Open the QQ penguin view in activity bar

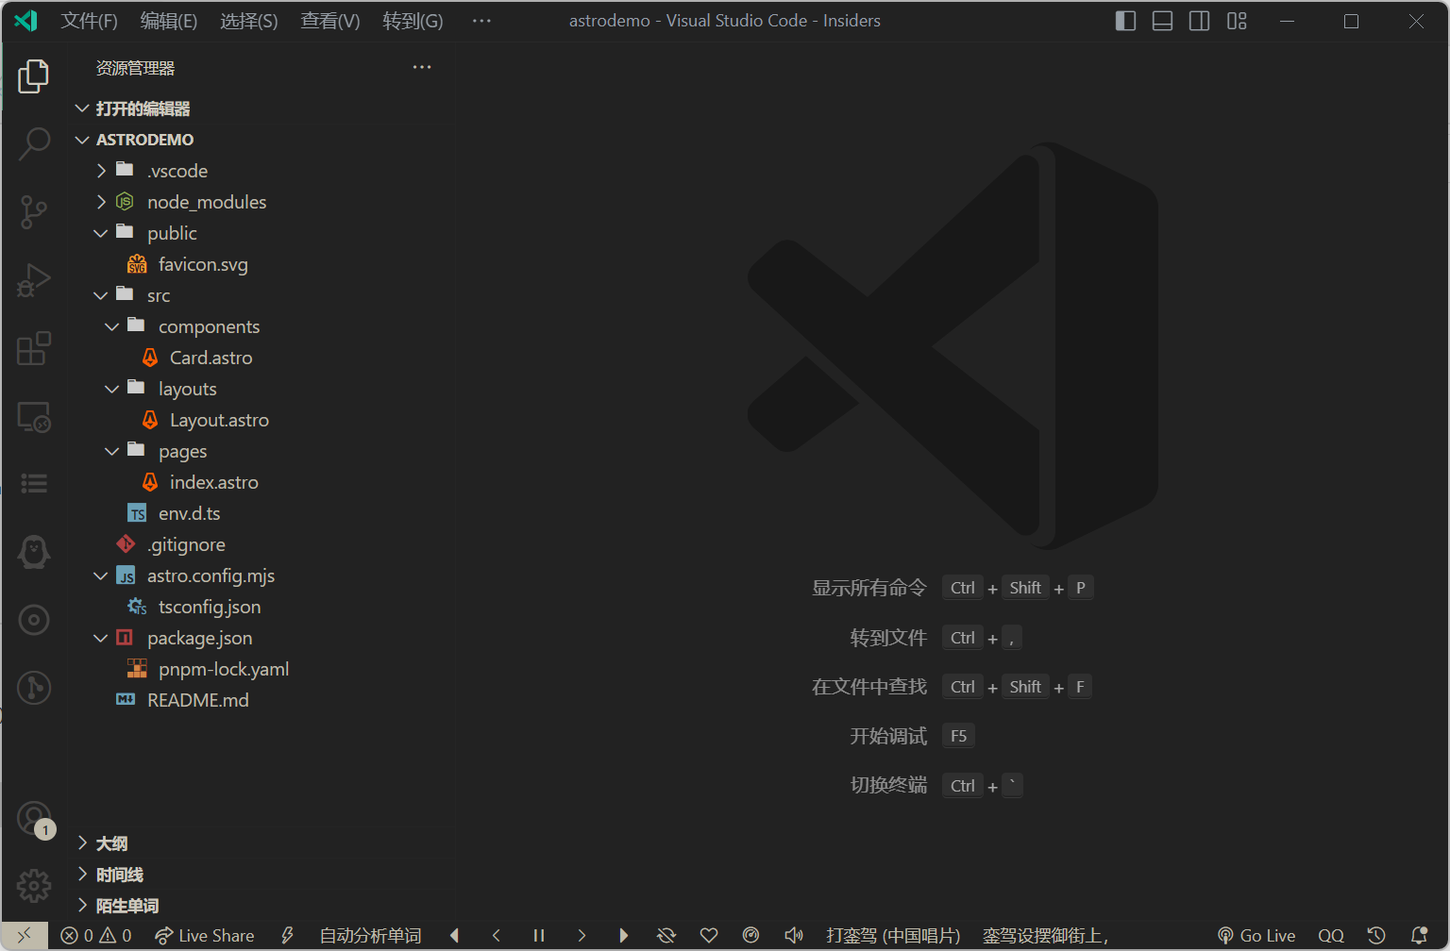(33, 552)
